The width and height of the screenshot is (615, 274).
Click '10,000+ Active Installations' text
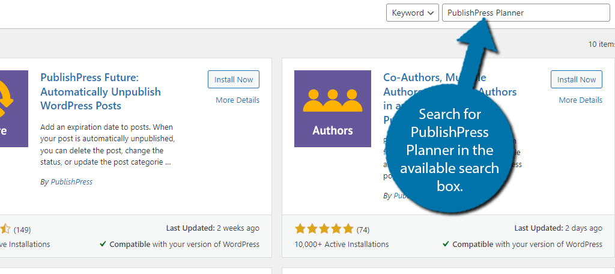342,244
